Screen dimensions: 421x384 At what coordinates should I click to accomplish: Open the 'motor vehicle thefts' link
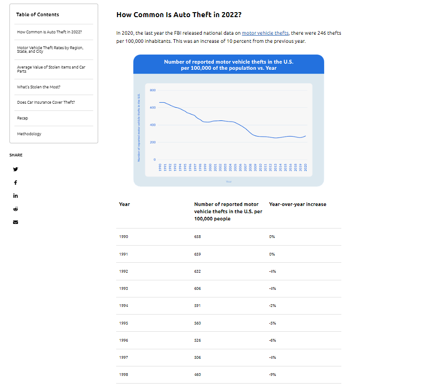click(x=265, y=33)
